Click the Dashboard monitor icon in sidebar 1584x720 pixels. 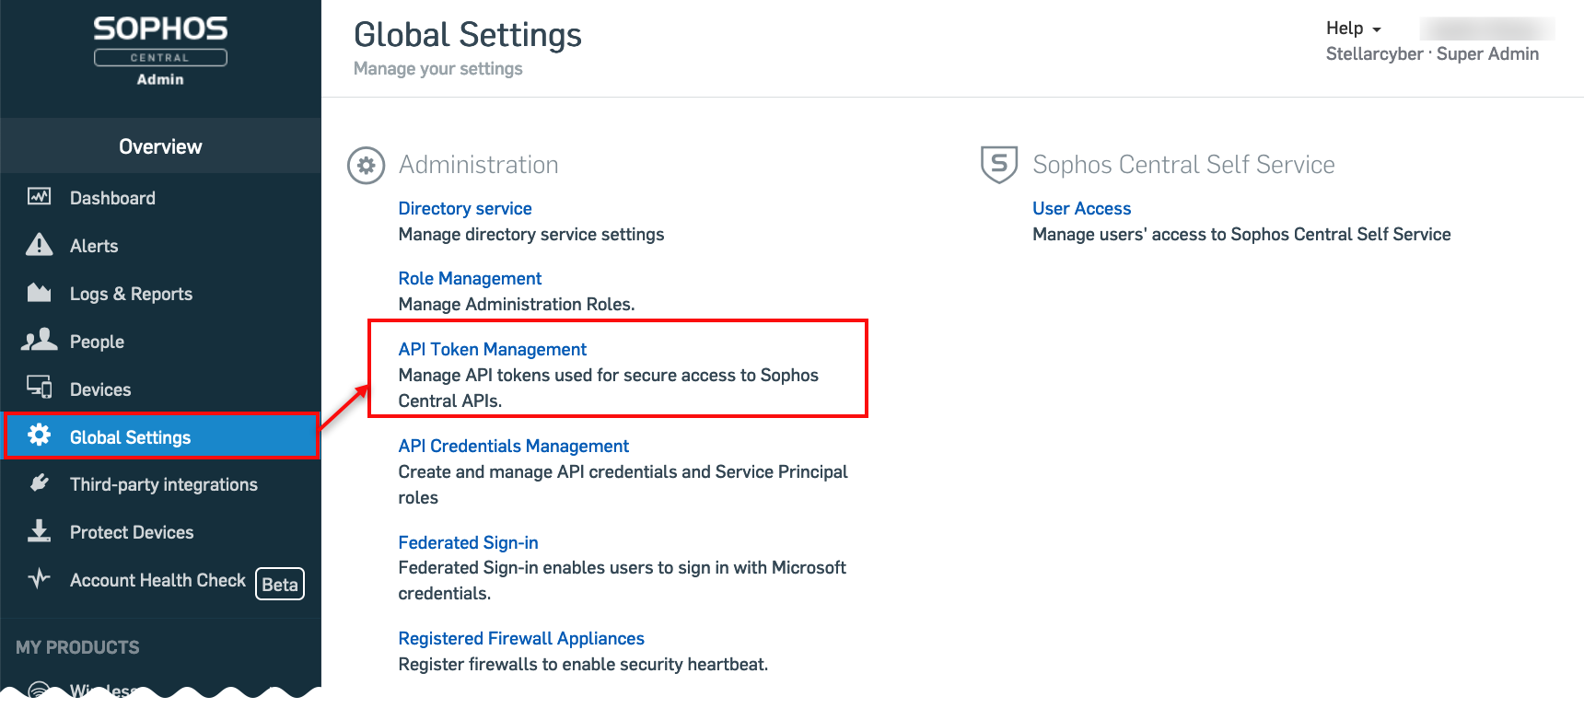click(39, 197)
